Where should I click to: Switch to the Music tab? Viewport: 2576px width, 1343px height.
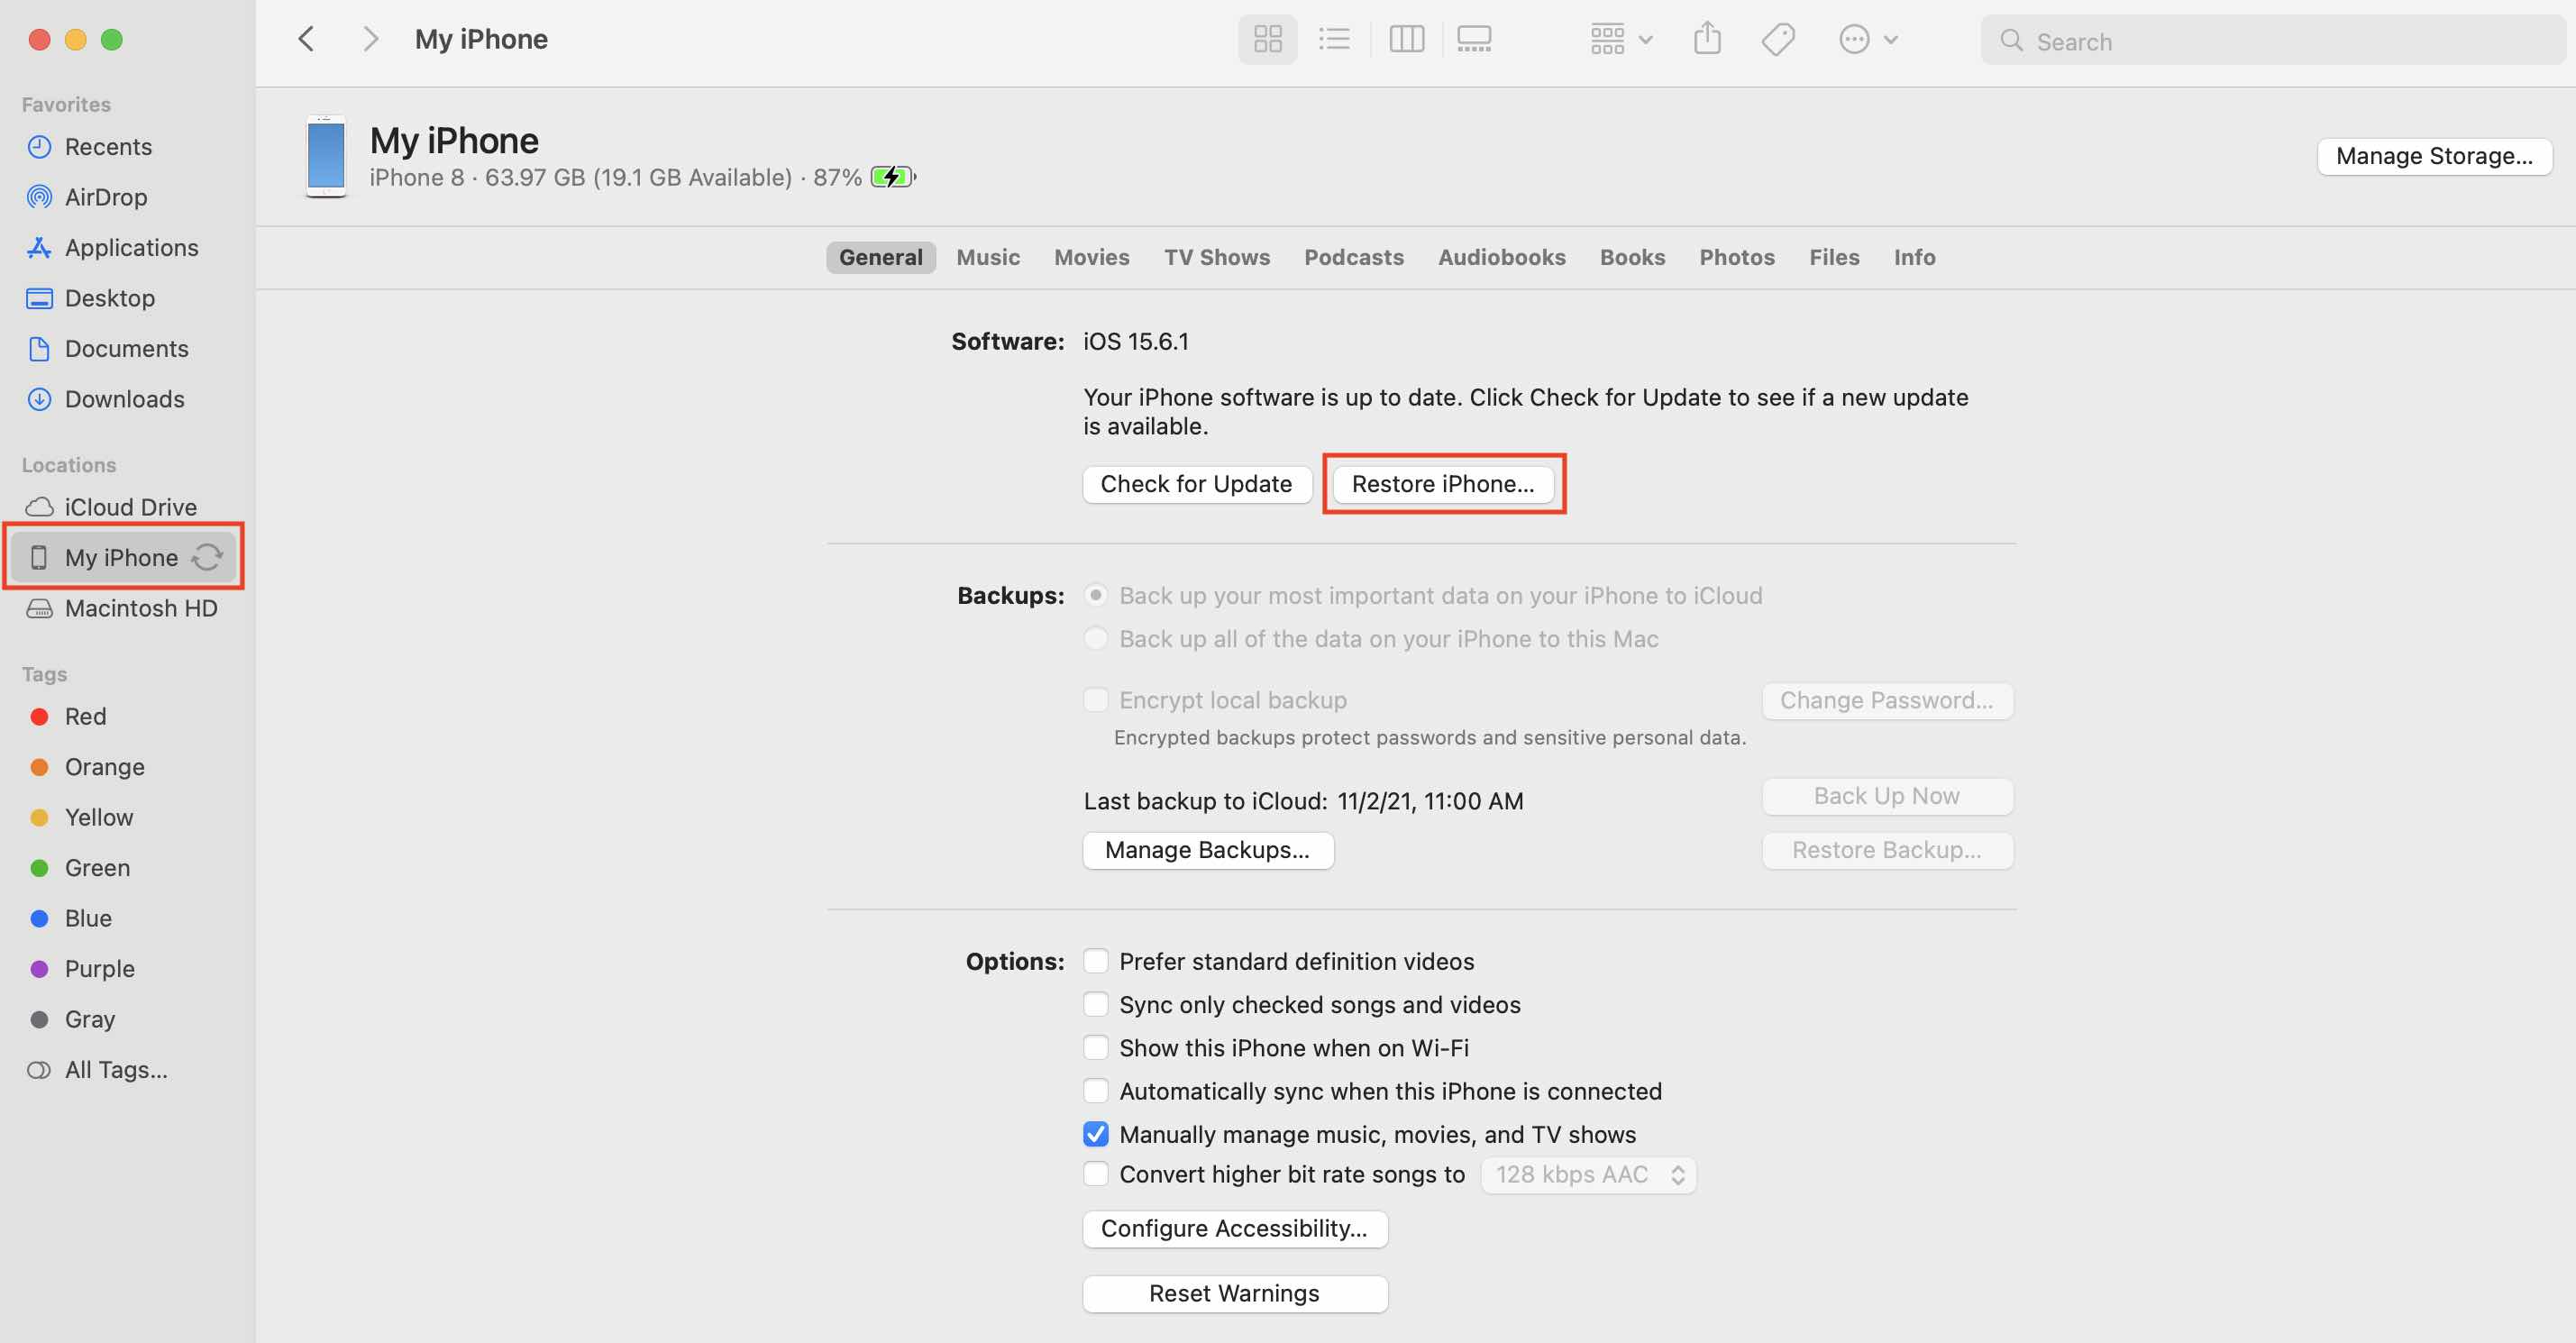[x=988, y=257]
